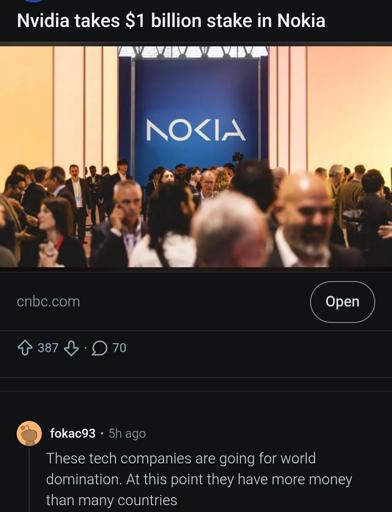392x512 pixels.
Task: Downvote the post with the down arrow
Action: (71, 348)
